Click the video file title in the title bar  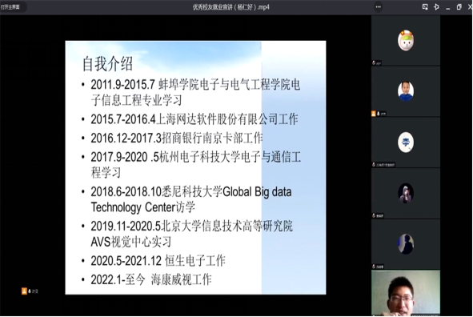(231, 7)
